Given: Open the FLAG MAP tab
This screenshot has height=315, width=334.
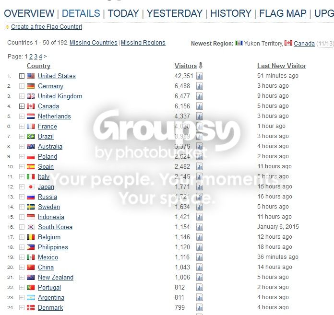Looking at the screenshot, I should [283, 13].
